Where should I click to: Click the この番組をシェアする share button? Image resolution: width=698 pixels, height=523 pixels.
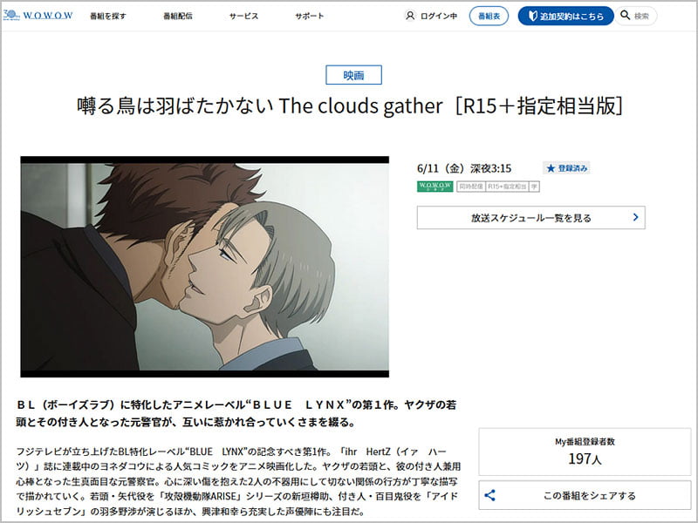point(585,495)
